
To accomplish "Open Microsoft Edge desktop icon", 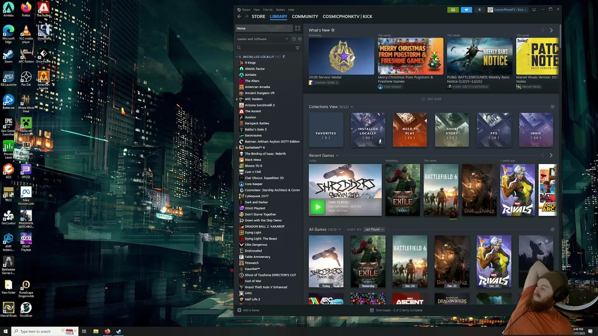I will coord(8,35).
